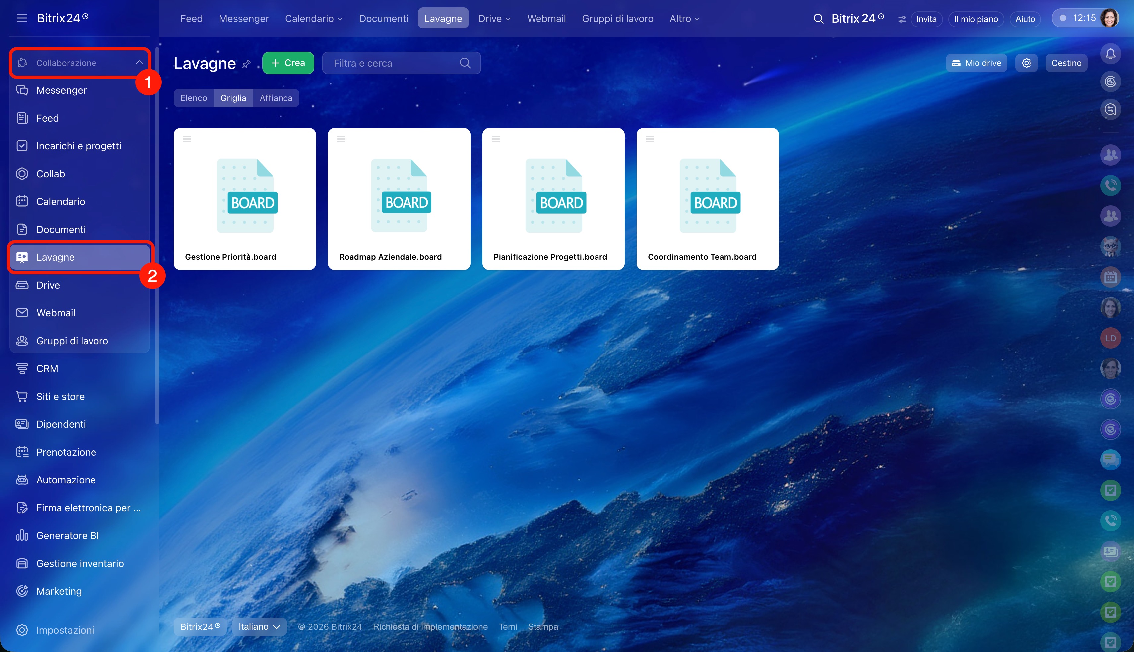Image resolution: width=1134 pixels, height=652 pixels.
Task: Open the notifications bell icon
Action: 1110,54
